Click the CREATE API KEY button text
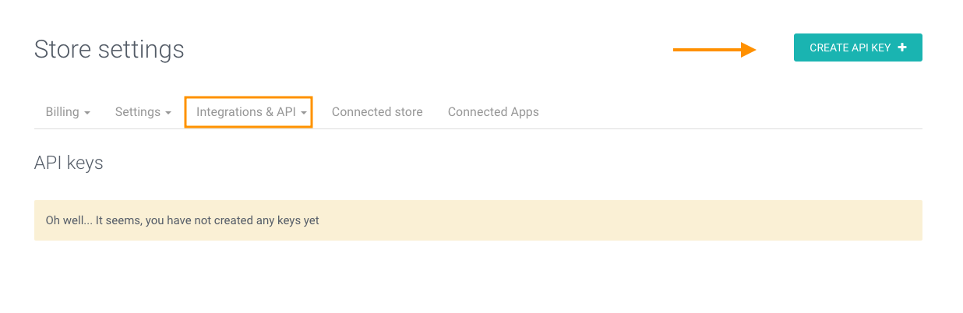The height and width of the screenshot is (313, 963). click(850, 47)
